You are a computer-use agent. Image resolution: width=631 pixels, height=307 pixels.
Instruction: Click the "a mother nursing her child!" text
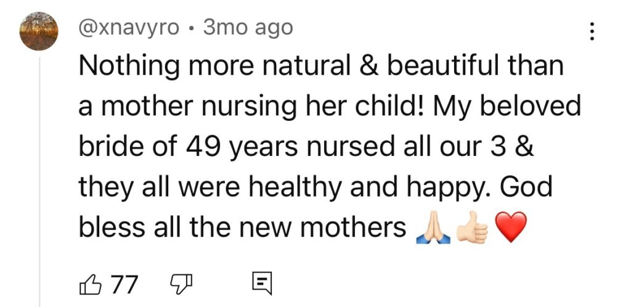click(254, 107)
